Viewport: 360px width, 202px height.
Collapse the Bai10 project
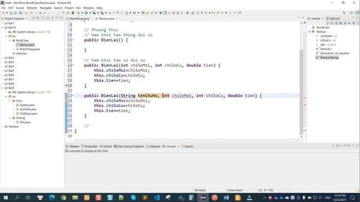point(2,27)
